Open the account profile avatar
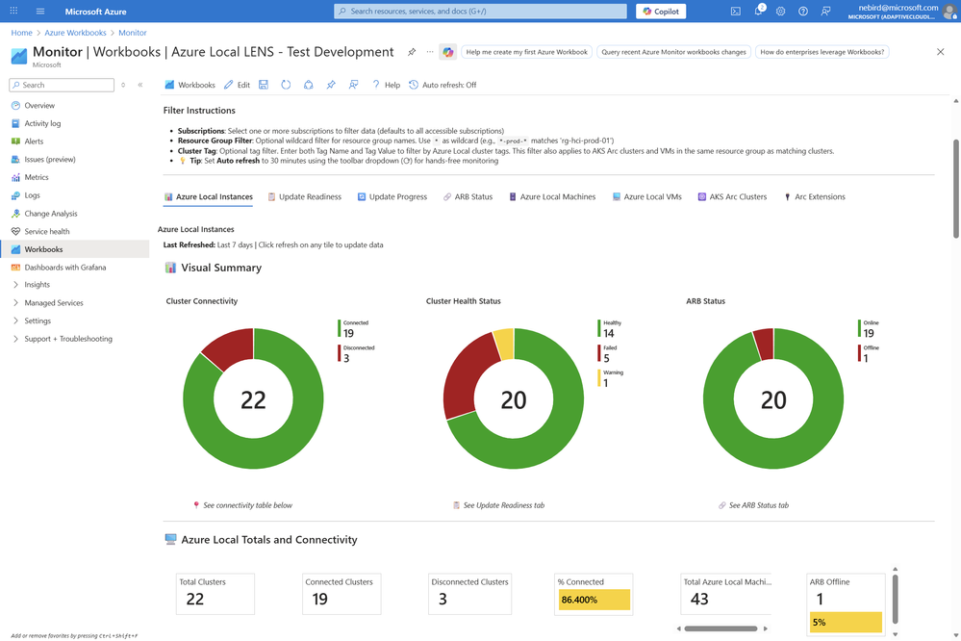Viewport: 961px width, 641px height. [x=949, y=11]
